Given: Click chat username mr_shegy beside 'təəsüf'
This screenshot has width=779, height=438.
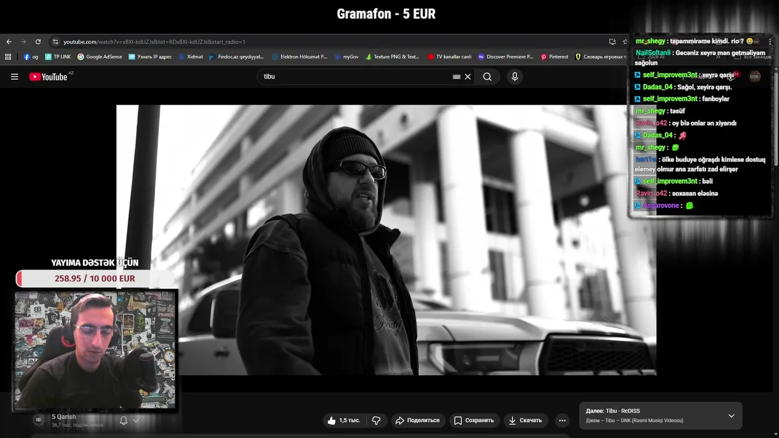Looking at the screenshot, I should coord(651,111).
